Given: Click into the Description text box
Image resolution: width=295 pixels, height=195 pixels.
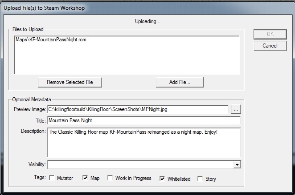Looking at the screenshot, I should (144, 143).
